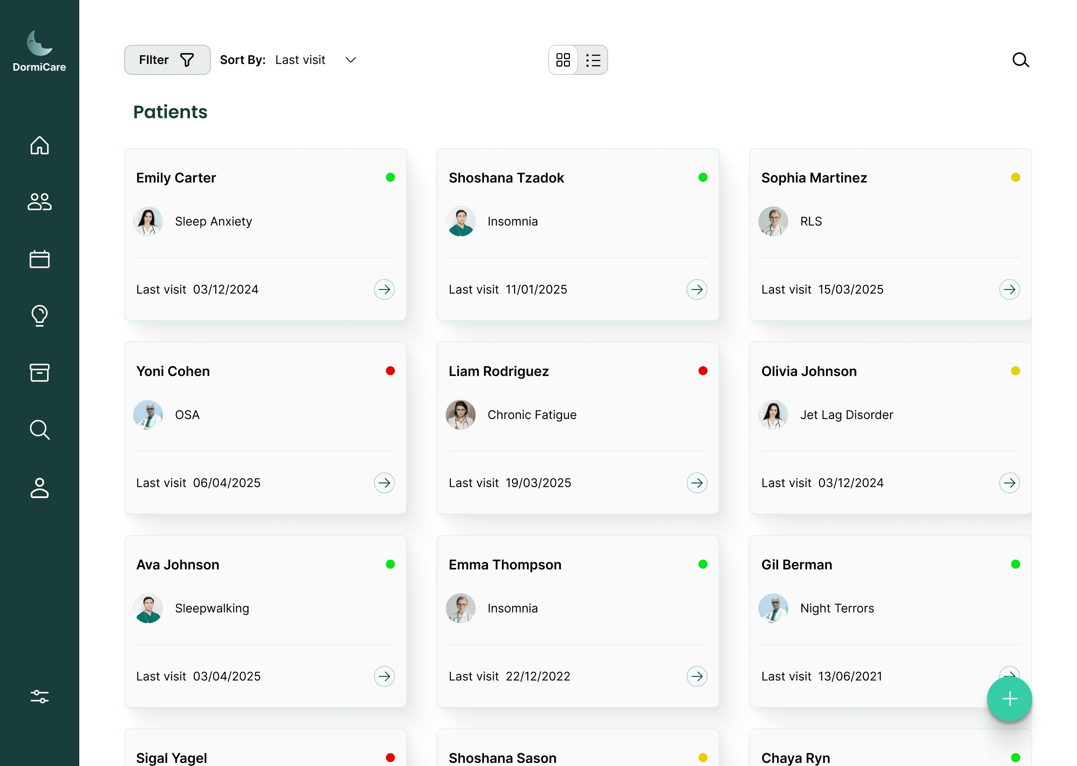Image resolution: width=1077 pixels, height=766 pixels.
Task: Open the archive box icon in sidebar
Action: pos(40,373)
